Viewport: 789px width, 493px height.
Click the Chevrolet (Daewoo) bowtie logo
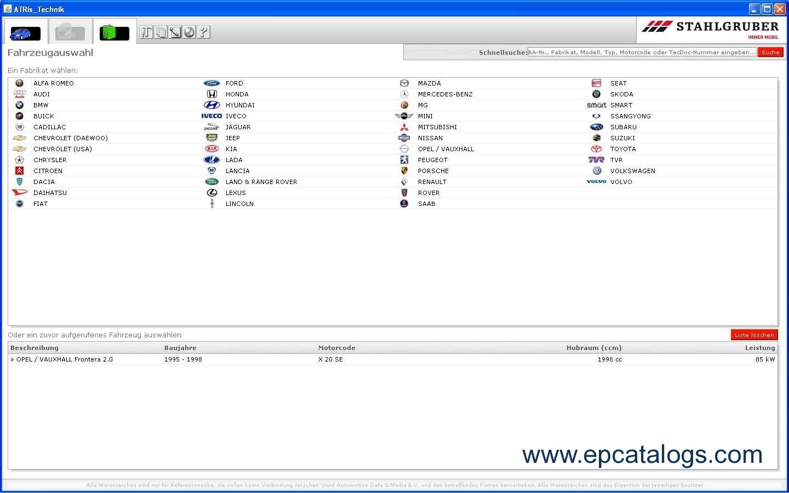click(20, 138)
